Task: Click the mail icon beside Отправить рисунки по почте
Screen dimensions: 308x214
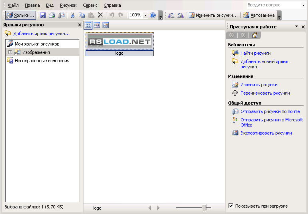Action: coord(235,112)
